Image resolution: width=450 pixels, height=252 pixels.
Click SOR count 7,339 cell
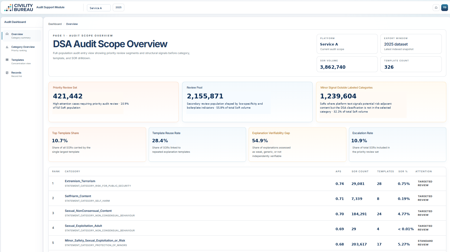point(357,199)
